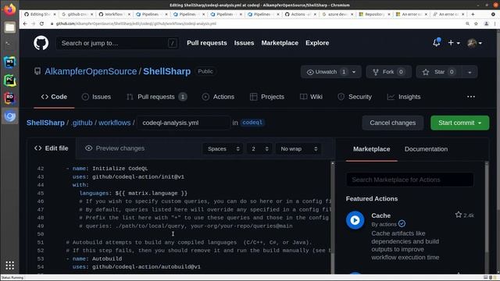Viewport: 500px width, 281px height.
Task: Fork the repository
Action: 388,72
